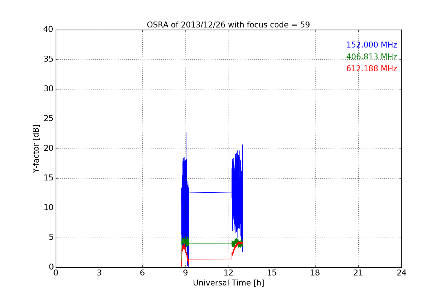Click the x-axis tick label 12
This screenshot has width=446, height=297.
coord(229,273)
